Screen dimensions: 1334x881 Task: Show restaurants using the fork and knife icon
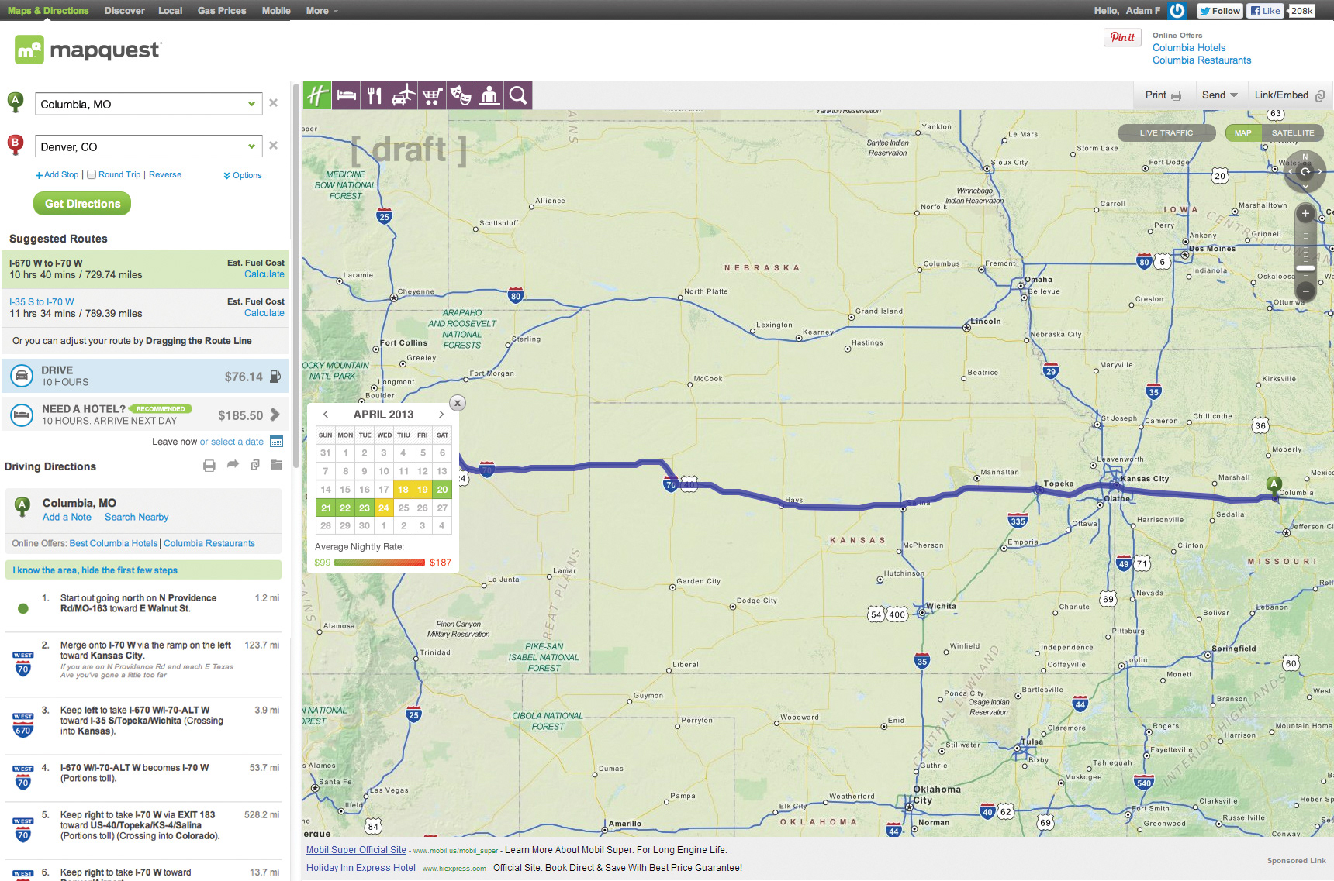(x=375, y=95)
